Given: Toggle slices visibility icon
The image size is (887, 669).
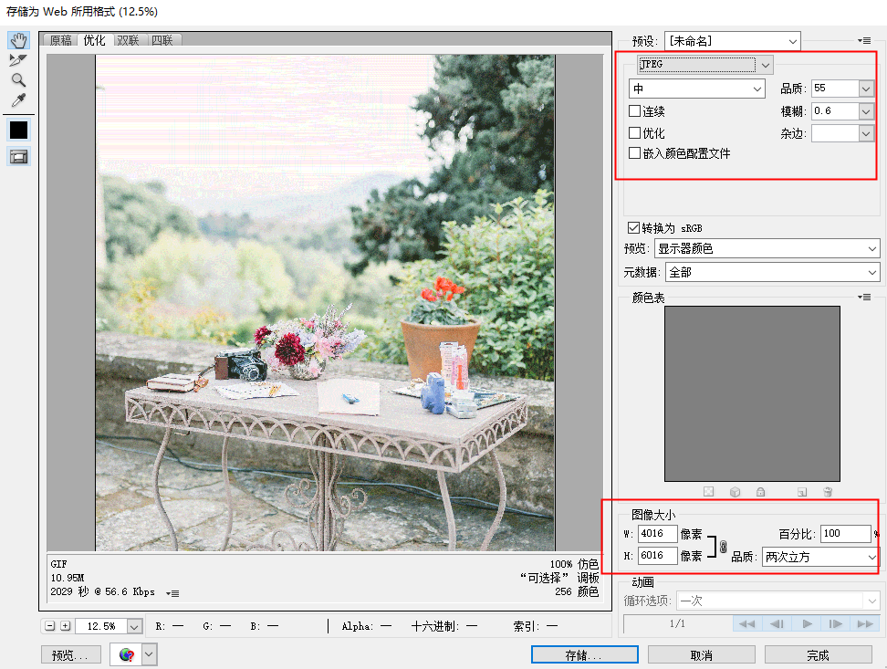Looking at the screenshot, I should click(x=18, y=157).
